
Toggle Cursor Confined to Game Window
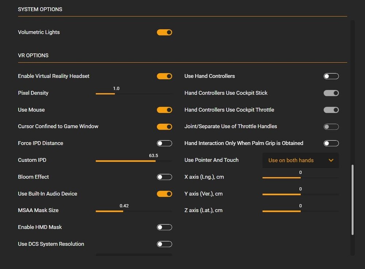[x=164, y=127]
